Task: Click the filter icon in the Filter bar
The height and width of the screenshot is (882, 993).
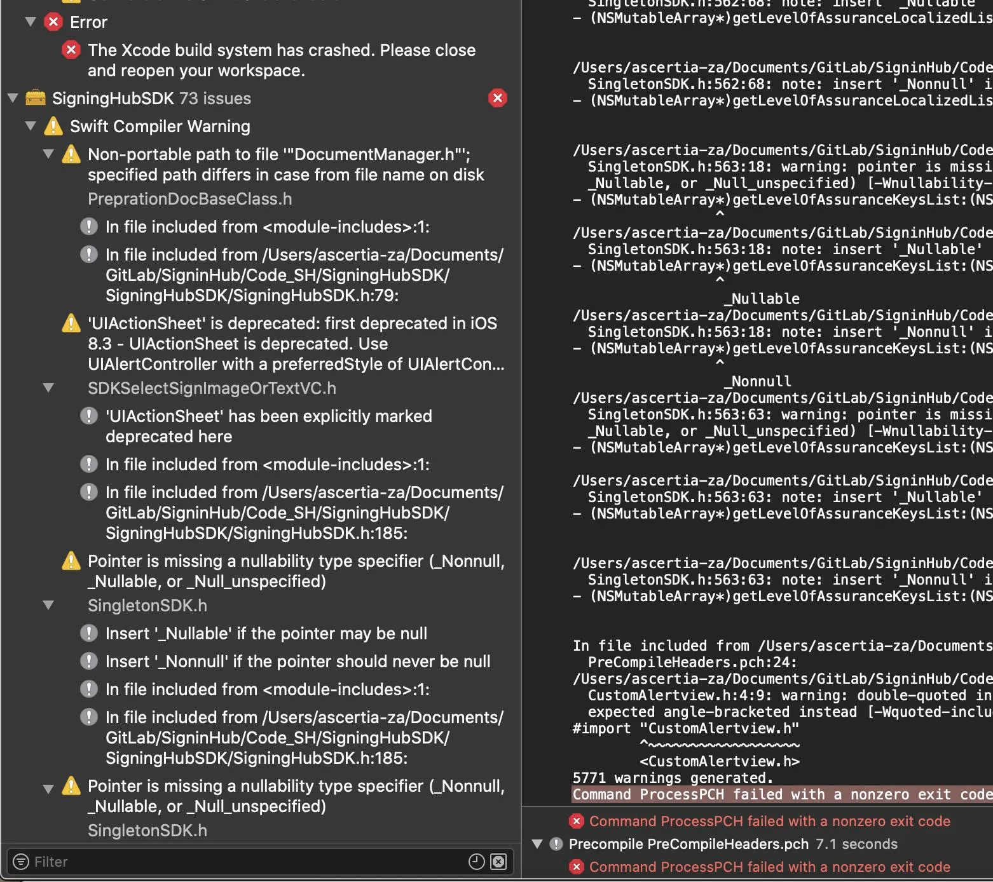Action: (21, 861)
